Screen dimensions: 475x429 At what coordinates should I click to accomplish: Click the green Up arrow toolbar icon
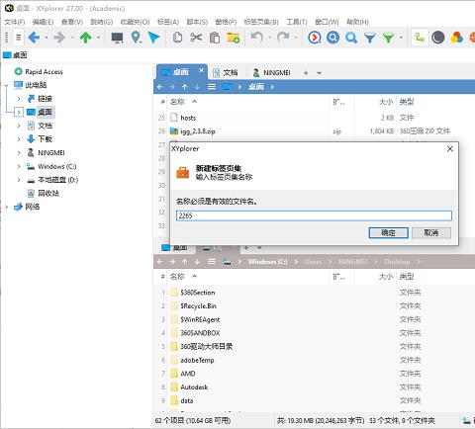(x=86, y=38)
